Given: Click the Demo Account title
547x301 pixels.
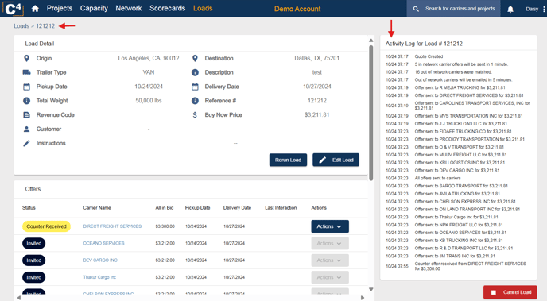Looking at the screenshot, I should pos(297,9).
